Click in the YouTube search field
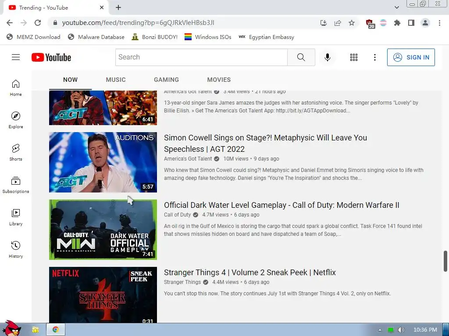The image size is (449, 336). point(201,57)
